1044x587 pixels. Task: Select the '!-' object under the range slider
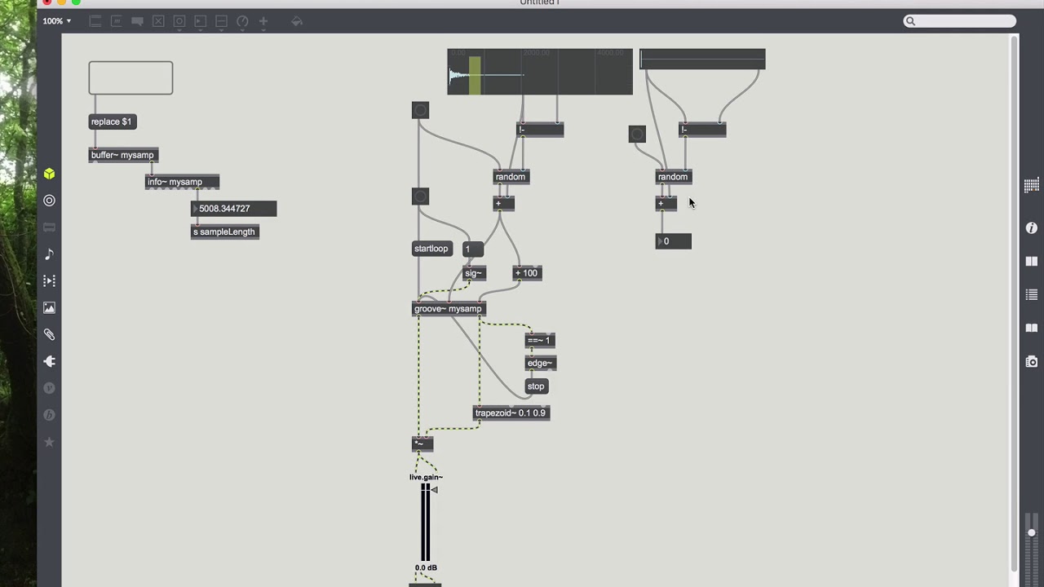[x=702, y=130]
